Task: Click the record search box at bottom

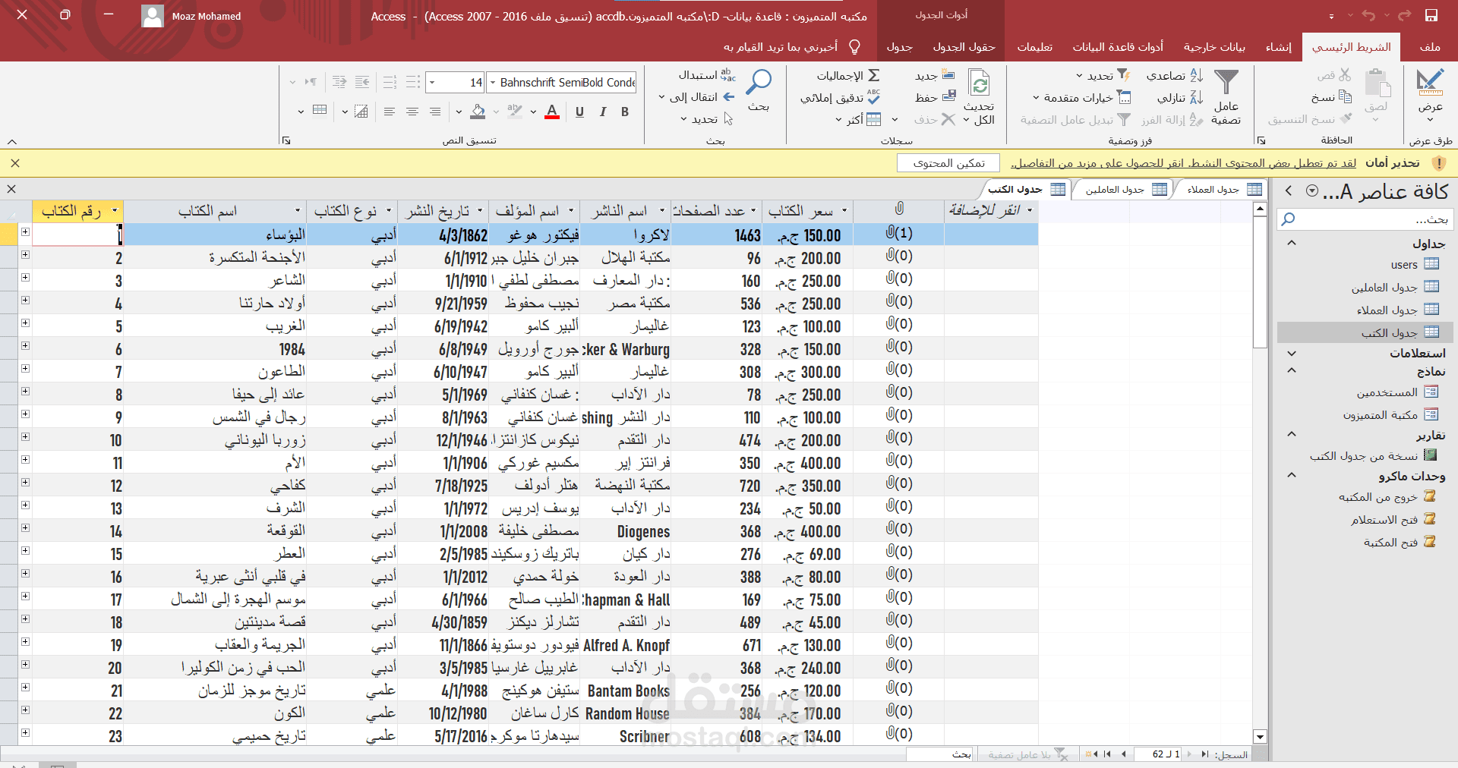Action: [940, 754]
